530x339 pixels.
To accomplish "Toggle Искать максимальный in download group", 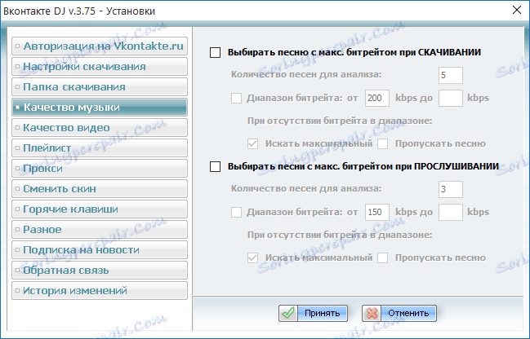I will point(253,143).
